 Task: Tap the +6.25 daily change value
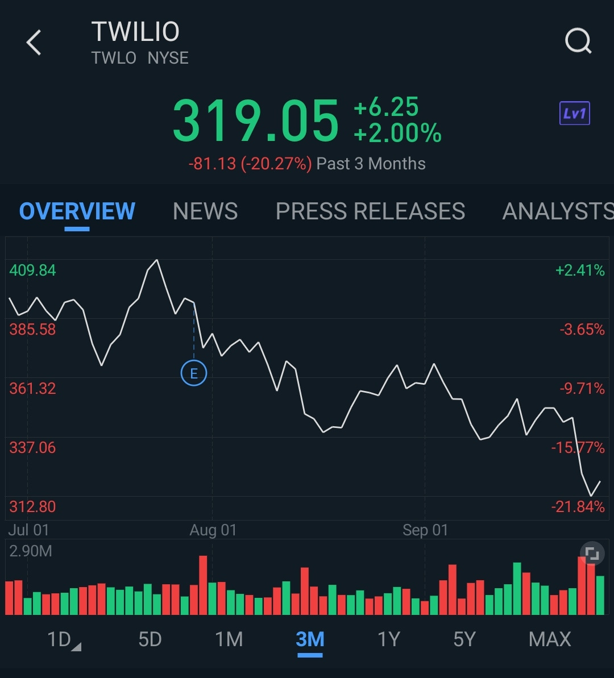click(386, 107)
